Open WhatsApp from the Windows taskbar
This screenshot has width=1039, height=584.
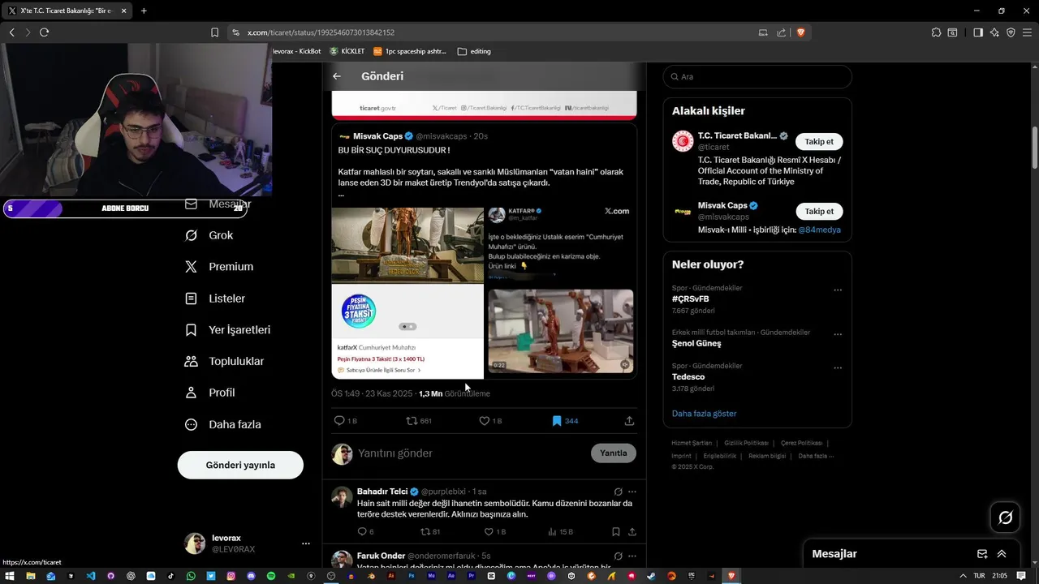[191, 576]
